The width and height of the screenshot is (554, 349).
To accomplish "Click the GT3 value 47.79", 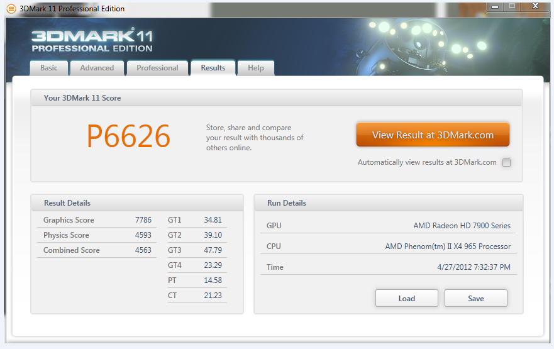I will [213, 250].
